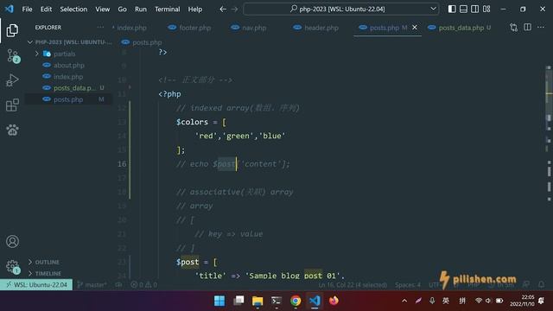The width and height of the screenshot is (553, 311).
Task: Toggle the 拼 IME mode indicator
Action: click(x=462, y=301)
